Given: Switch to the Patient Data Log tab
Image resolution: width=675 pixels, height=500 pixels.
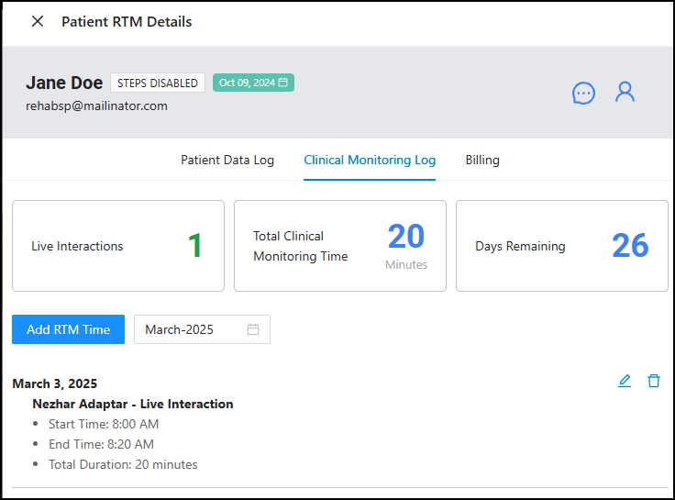Looking at the screenshot, I should pyautogui.click(x=227, y=160).
